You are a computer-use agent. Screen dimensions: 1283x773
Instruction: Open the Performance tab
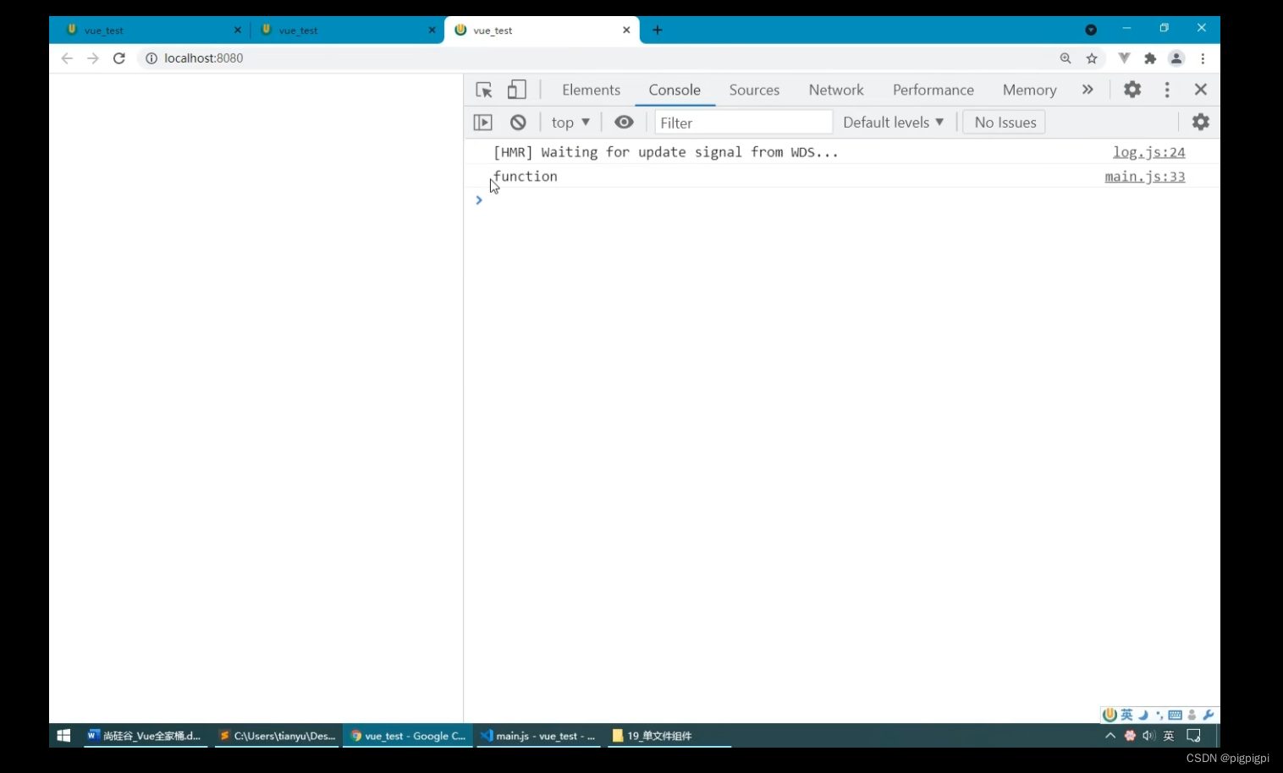click(x=933, y=90)
